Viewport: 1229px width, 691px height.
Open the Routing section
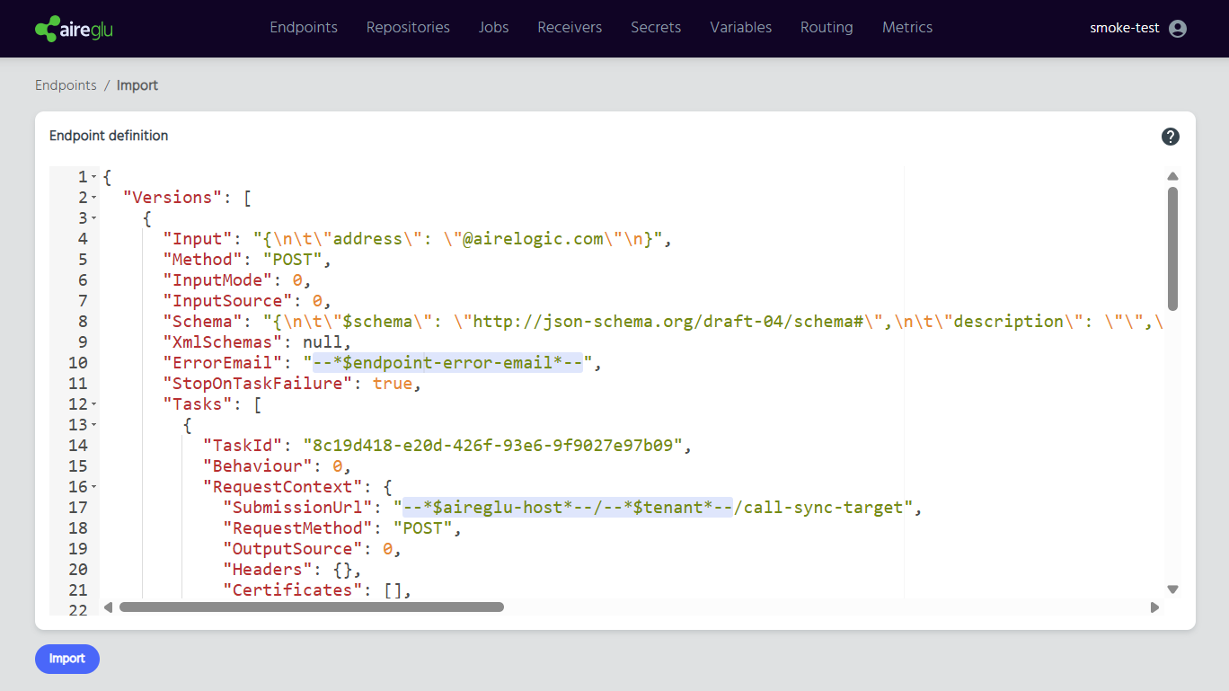[827, 28]
